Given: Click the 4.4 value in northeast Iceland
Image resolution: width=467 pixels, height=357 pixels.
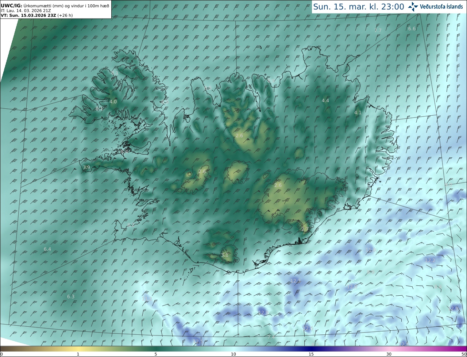Looking at the screenshot, I should [x=325, y=100].
